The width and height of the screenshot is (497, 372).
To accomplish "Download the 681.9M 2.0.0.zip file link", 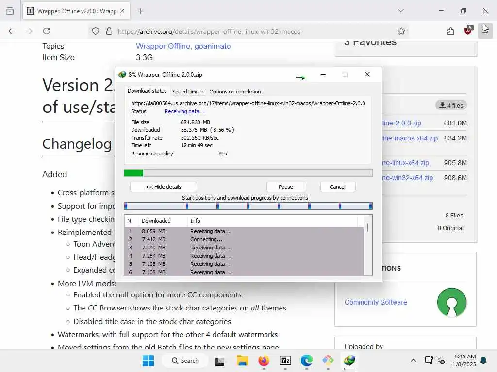I will [401, 123].
